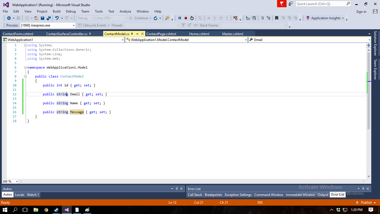380x214 pixels.
Task: Click inside the Quick Launch search box
Action: pos(320,4)
